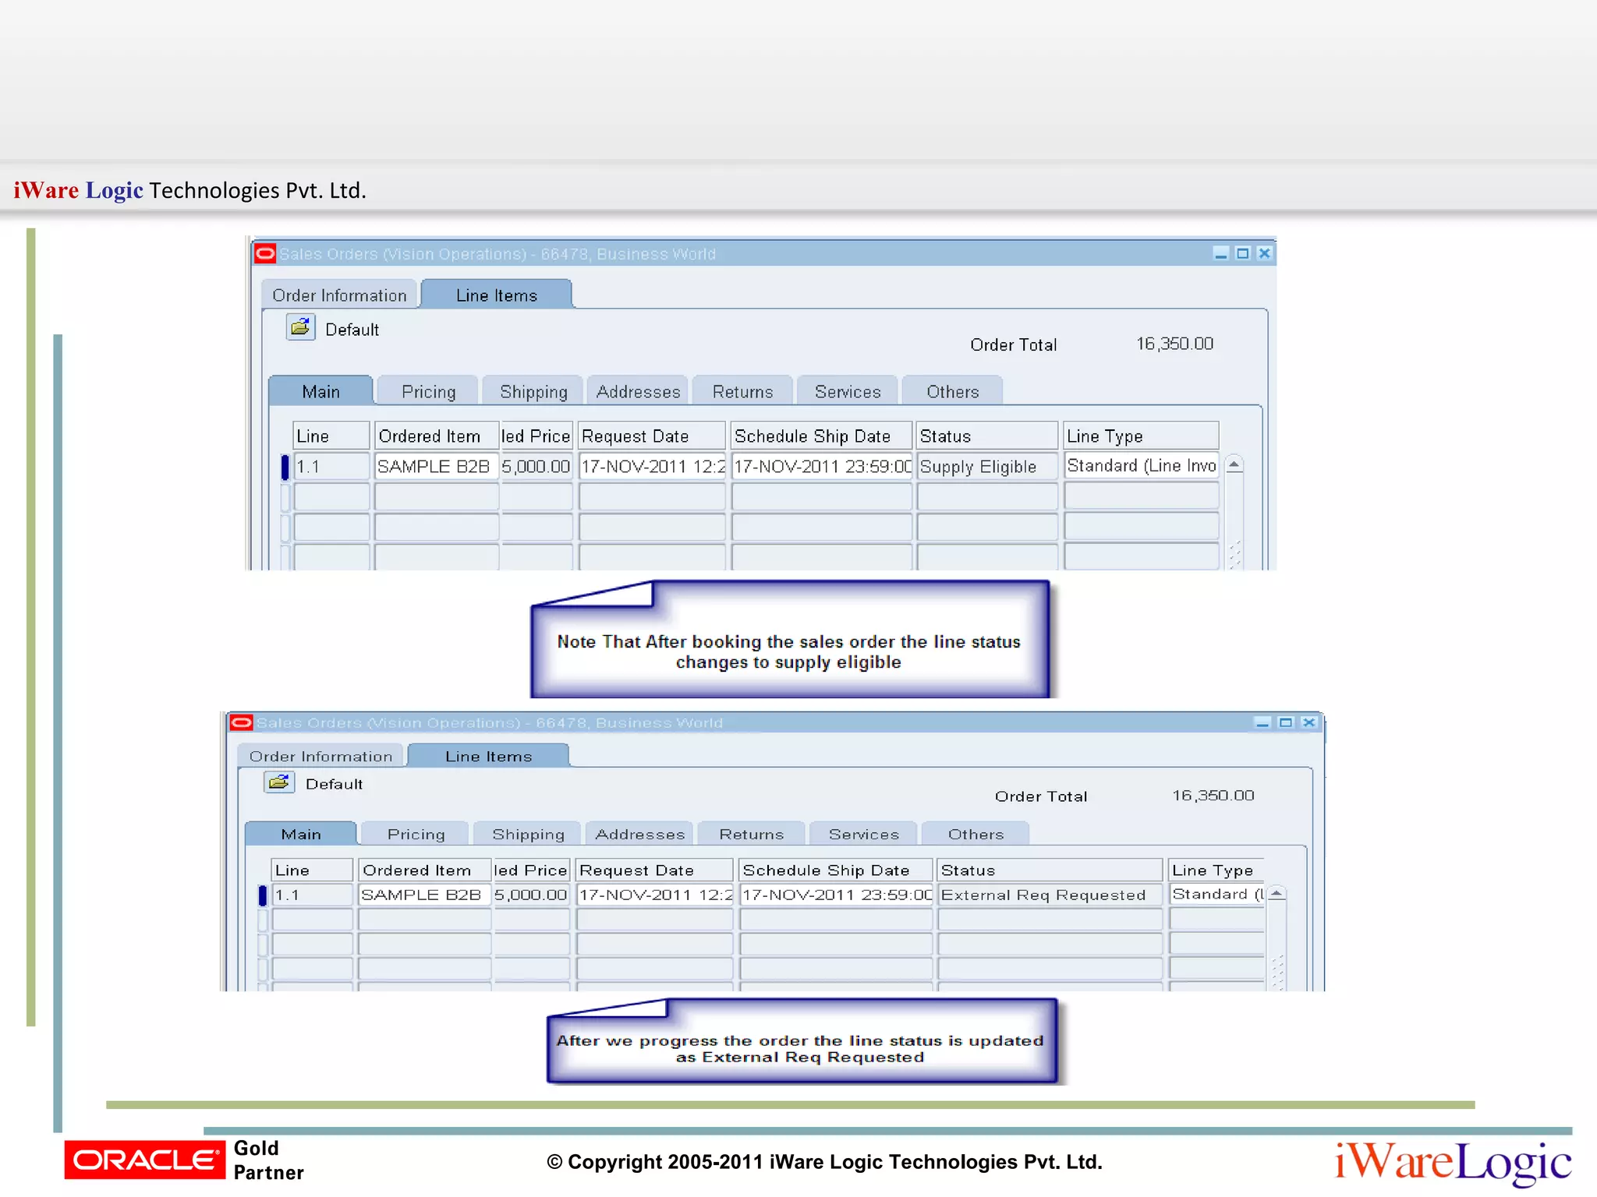Switch to Order Information tab in upper window
The width and height of the screenshot is (1597, 1197).
tap(339, 295)
